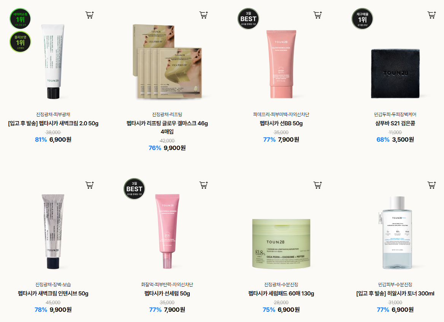Add 히알시카 토너 300ml to cart
The width and height of the screenshot is (444, 322).
[431, 185]
